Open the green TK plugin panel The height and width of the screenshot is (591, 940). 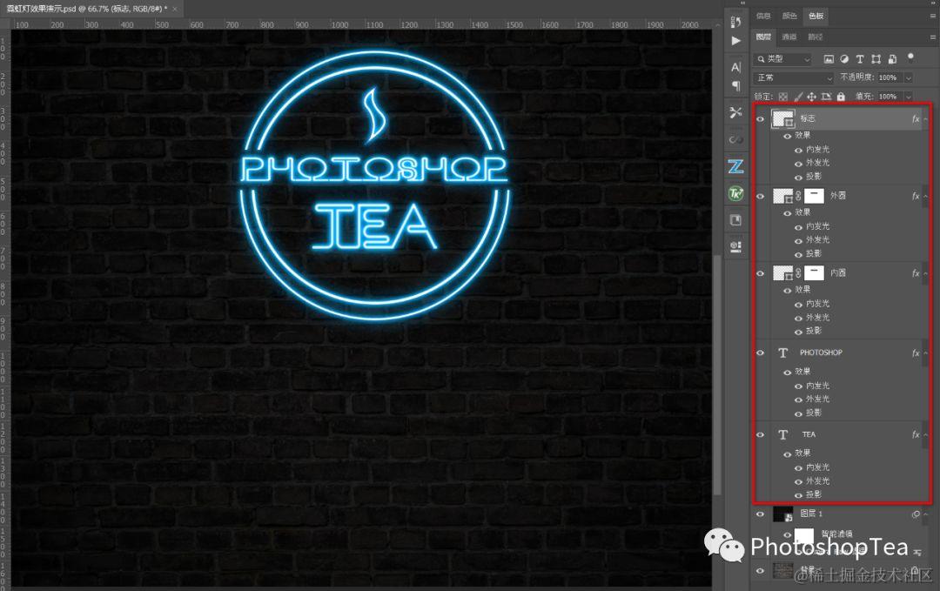[x=736, y=193]
